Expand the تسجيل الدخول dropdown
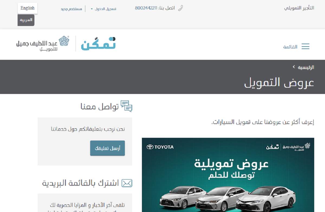 pos(103,9)
